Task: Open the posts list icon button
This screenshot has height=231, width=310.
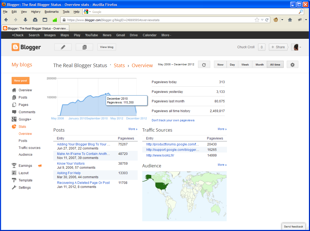Action: tap(84, 47)
